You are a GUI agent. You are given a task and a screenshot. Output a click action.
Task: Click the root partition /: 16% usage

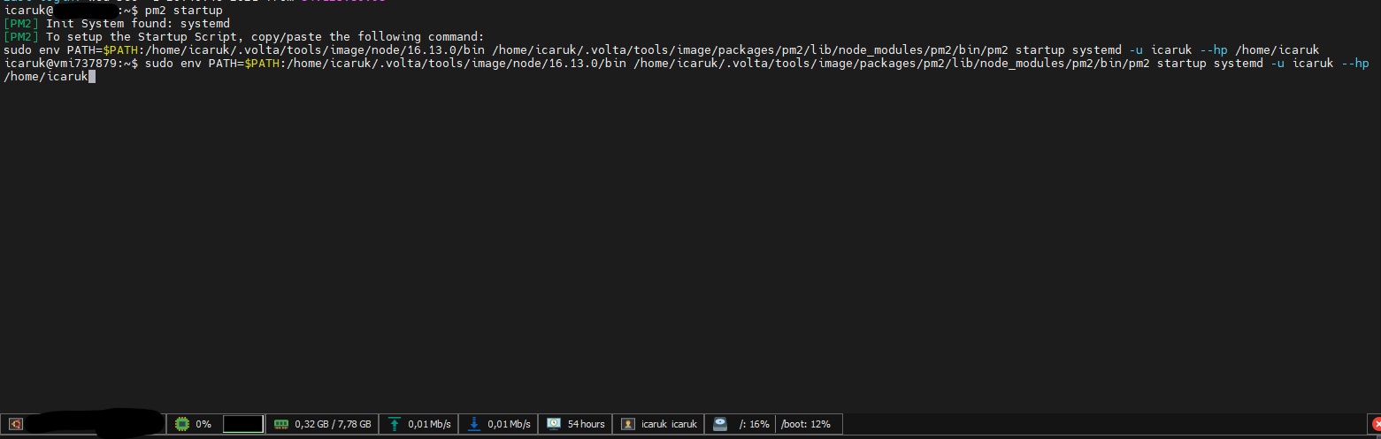click(754, 424)
